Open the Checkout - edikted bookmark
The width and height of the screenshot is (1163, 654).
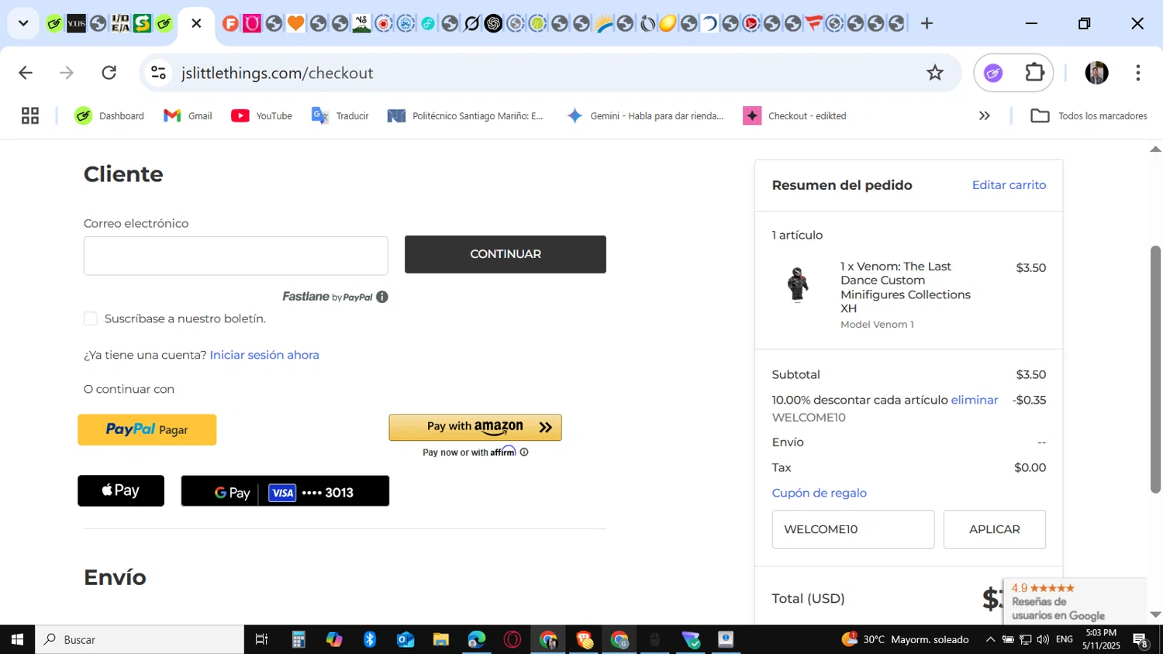point(795,115)
